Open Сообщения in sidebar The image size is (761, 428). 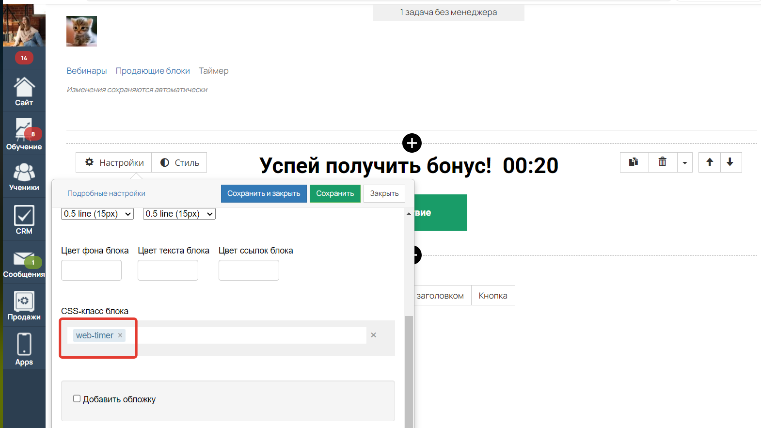coord(24,264)
